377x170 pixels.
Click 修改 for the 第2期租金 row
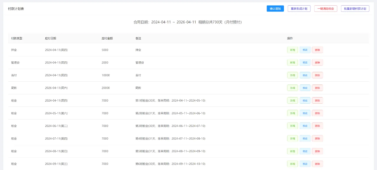pos(305,113)
